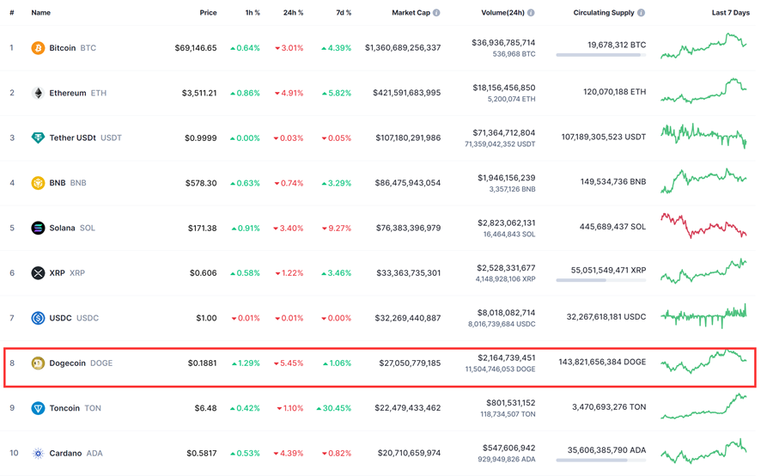Click the Volume(24h) info icon
773x476 pixels.
pyautogui.click(x=531, y=13)
